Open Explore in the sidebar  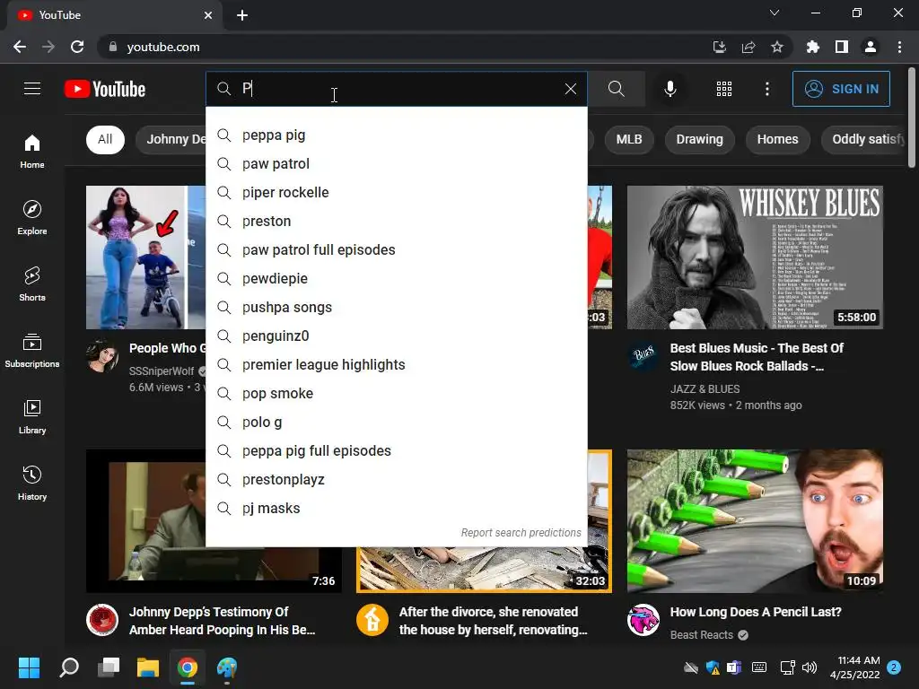(32, 218)
